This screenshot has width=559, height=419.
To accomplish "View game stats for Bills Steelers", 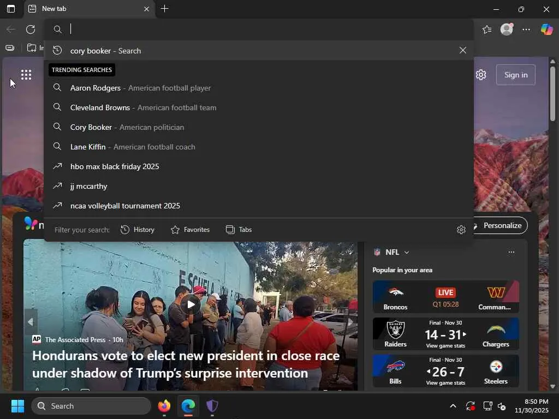I will 445,382.
